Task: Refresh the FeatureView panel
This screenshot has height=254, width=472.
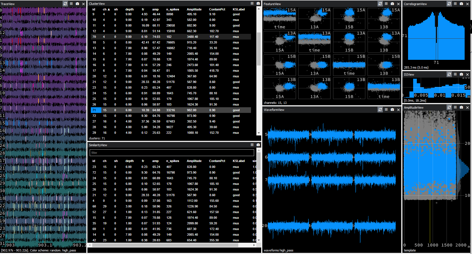Action: (380, 4)
